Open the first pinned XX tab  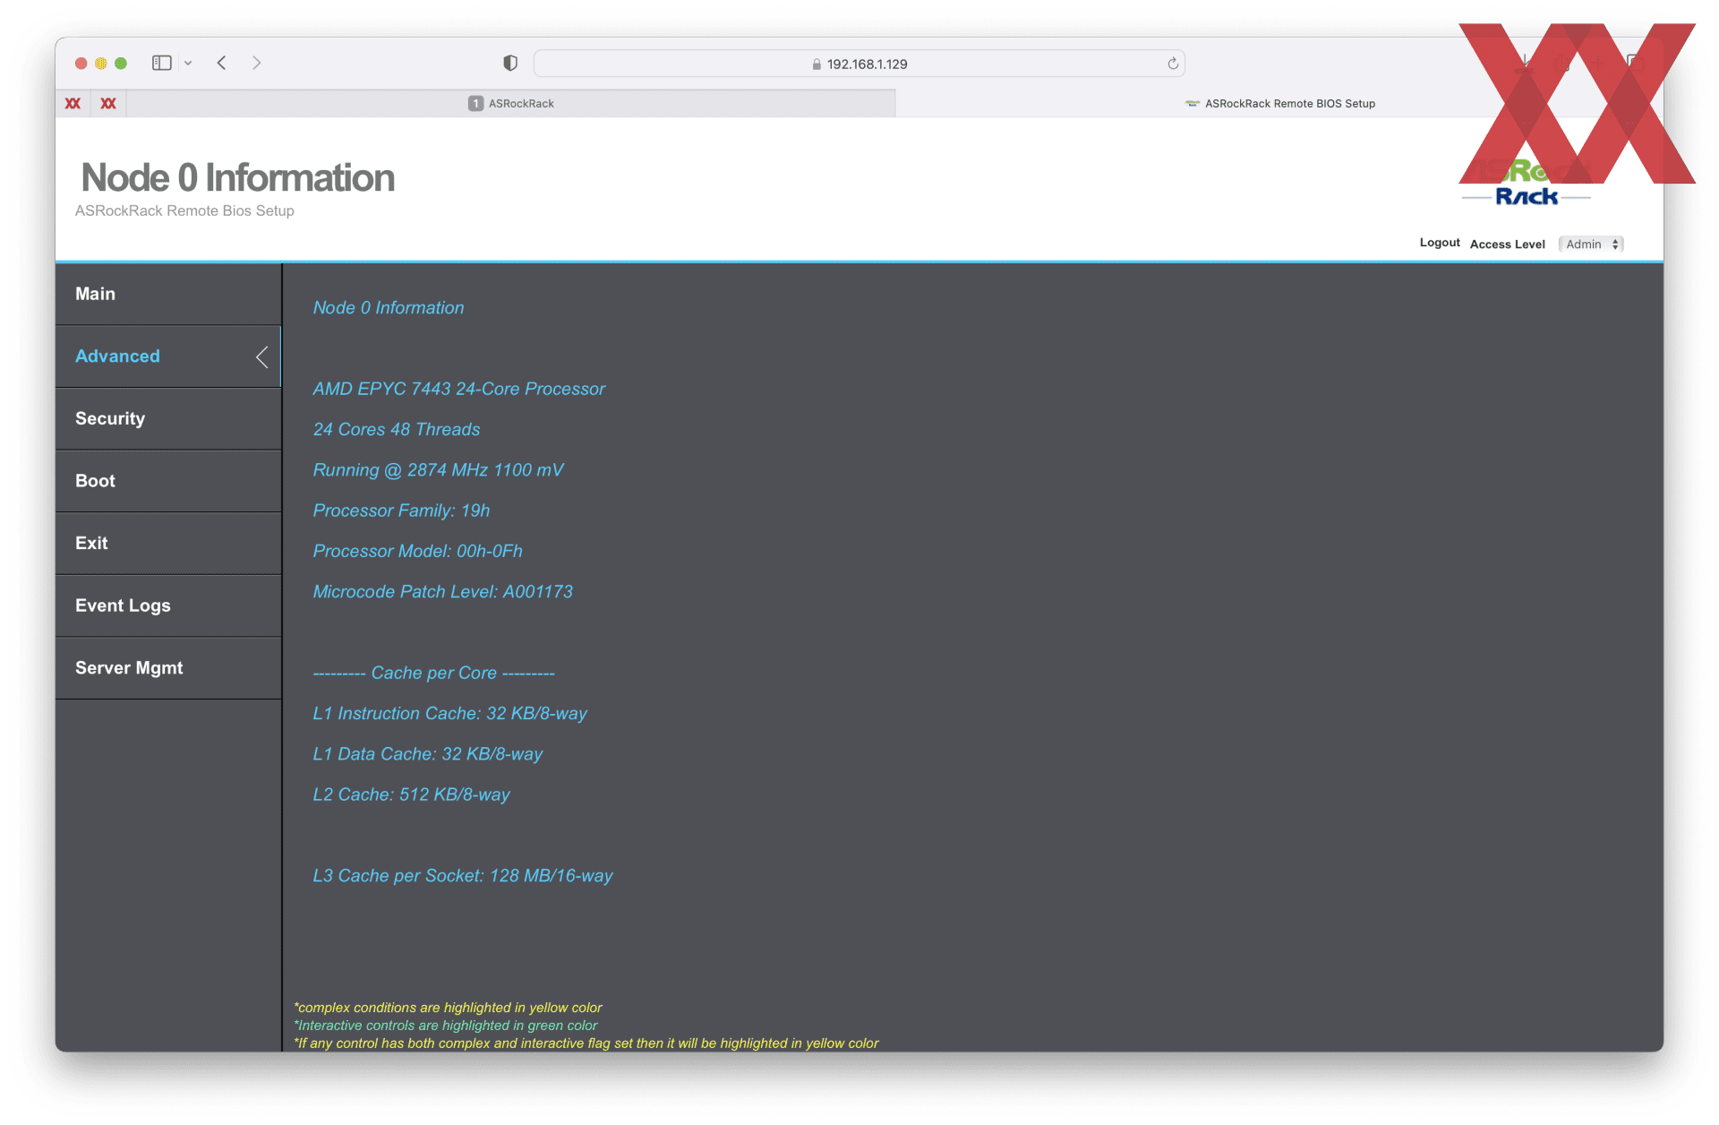coord(73,104)
